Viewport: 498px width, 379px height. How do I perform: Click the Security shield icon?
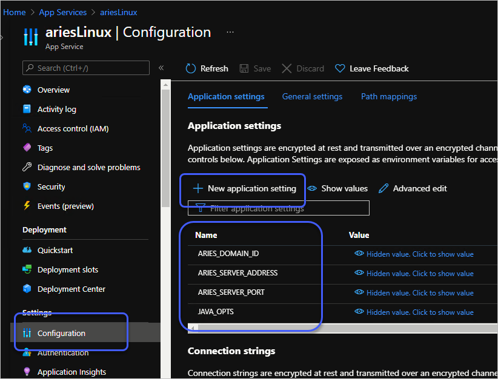coord(27,186)
